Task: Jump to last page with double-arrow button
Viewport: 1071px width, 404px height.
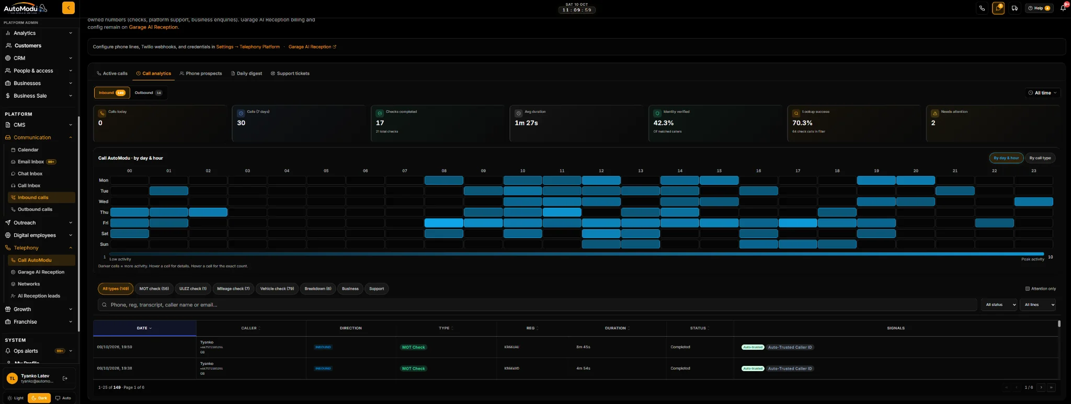Action: [x=1051, y=387]
